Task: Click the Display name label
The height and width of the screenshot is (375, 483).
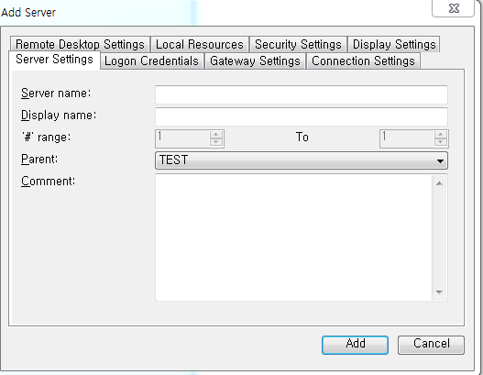Action: point(59,116)
